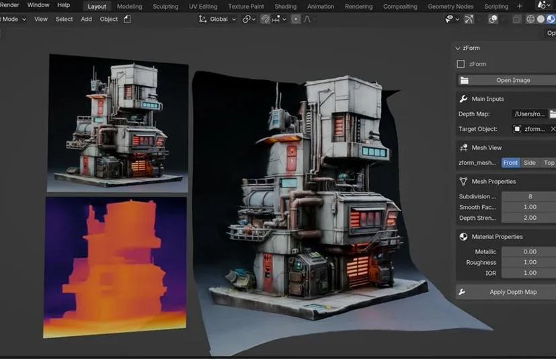556x359 pixels.
Task: Click the icon right of Object menu
Action: click(127, 19)
